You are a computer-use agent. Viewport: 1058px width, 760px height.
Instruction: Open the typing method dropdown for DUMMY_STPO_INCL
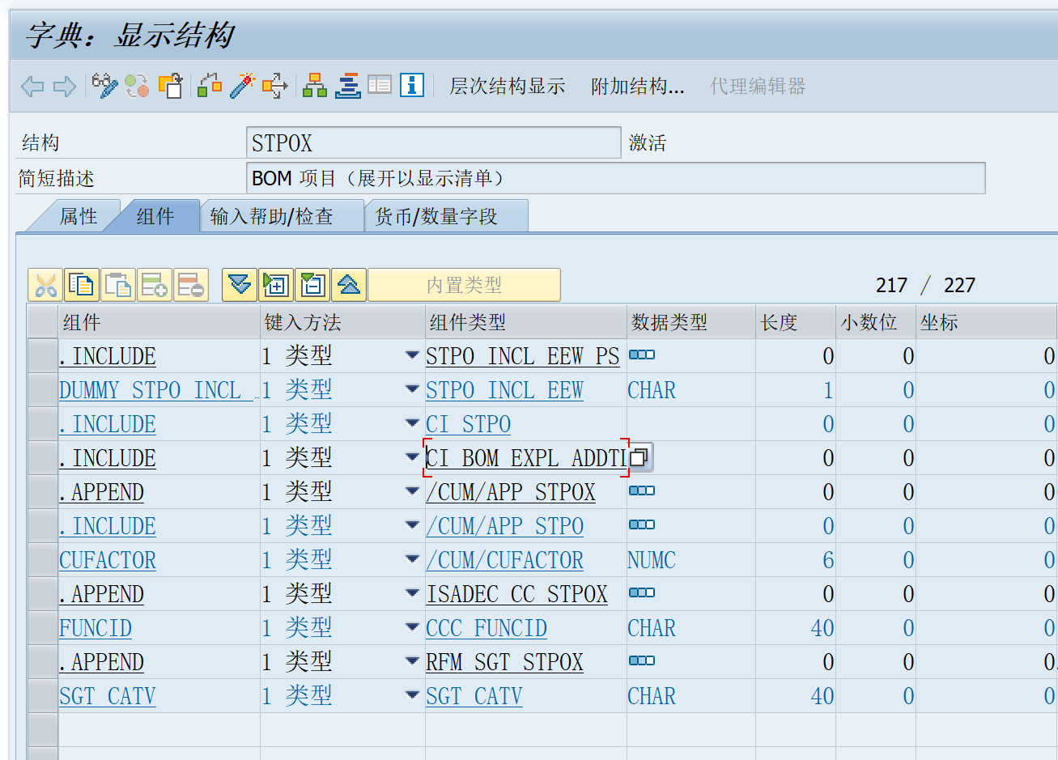413,389
